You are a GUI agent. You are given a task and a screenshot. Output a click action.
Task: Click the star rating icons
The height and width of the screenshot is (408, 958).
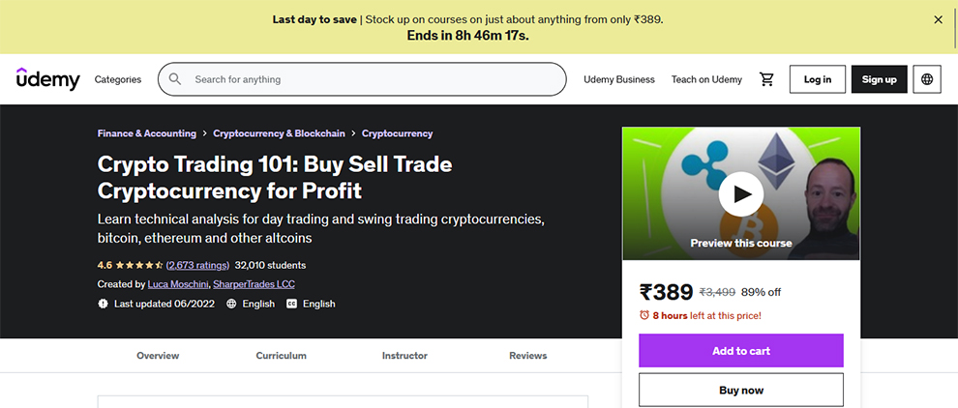[139, 265]
